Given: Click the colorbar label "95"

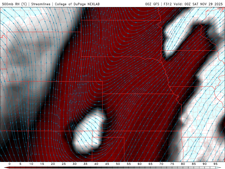Looking at the screenshot, I should [x=215, y=164].
